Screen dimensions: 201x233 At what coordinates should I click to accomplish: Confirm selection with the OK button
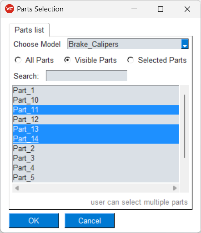[34, 221]
